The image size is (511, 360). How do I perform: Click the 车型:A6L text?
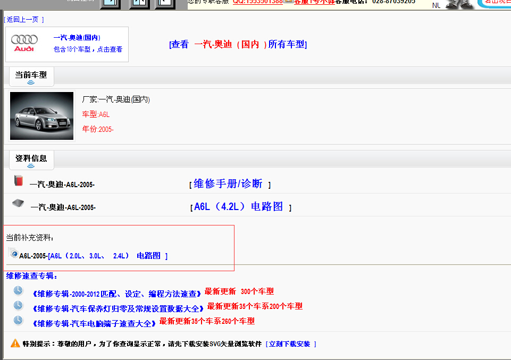96,114
